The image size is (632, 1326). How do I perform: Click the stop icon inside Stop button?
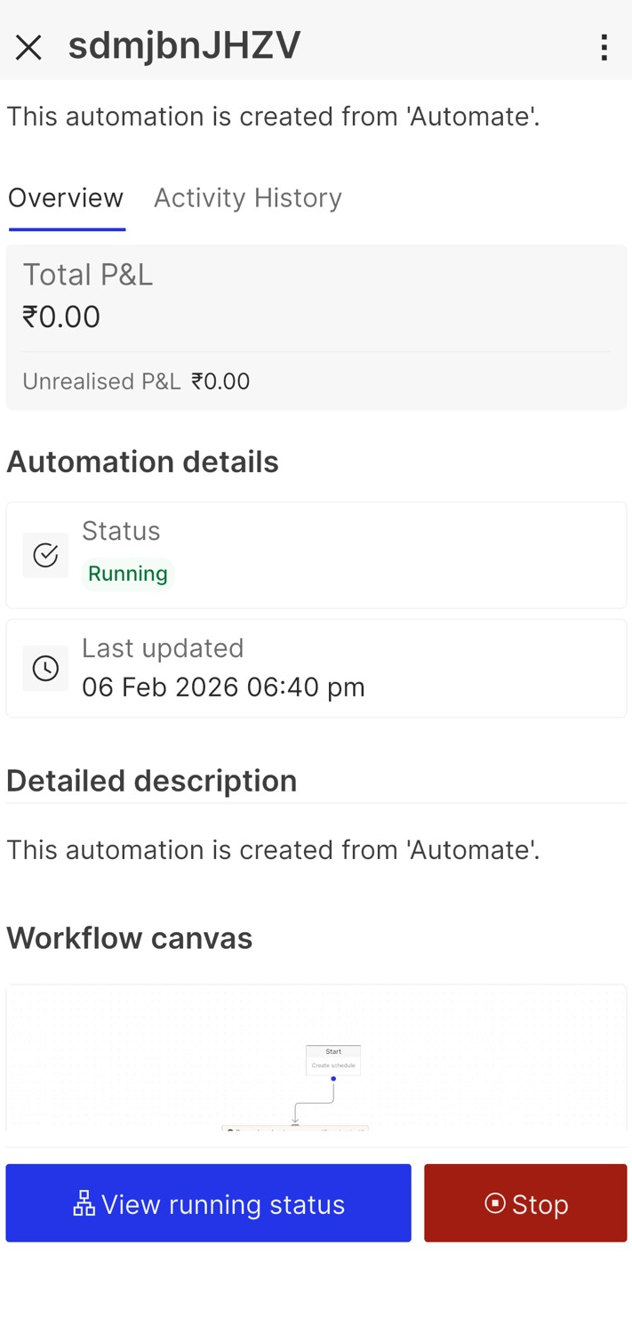pyautogui.click(x=495, y=1203)
